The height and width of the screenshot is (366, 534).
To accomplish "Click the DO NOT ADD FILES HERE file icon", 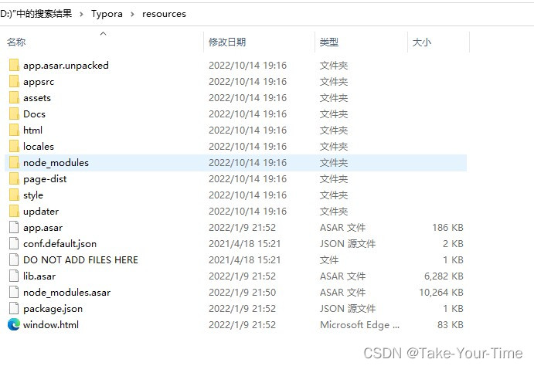I will 14,260.
